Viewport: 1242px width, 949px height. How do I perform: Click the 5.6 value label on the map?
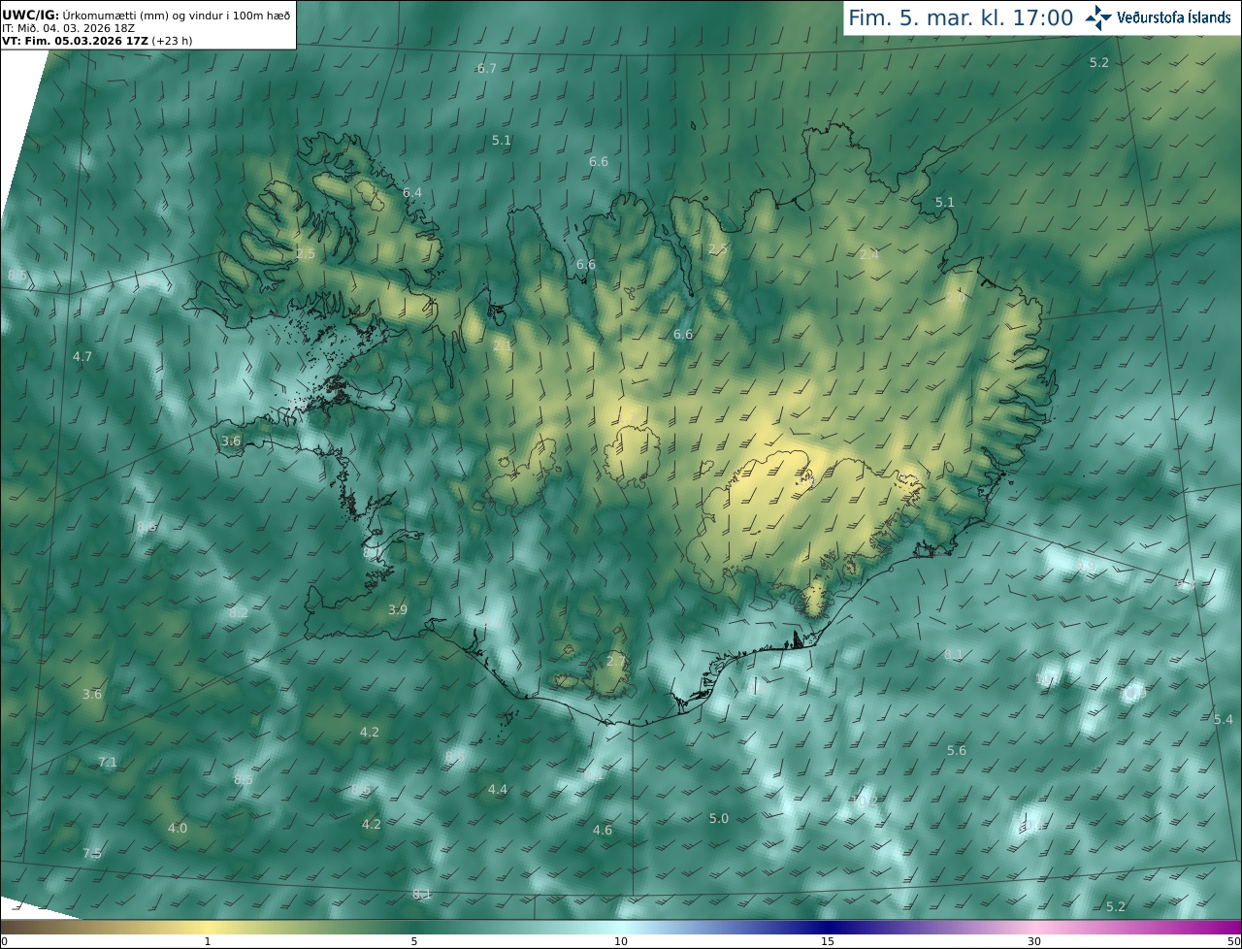pos(957,750)
